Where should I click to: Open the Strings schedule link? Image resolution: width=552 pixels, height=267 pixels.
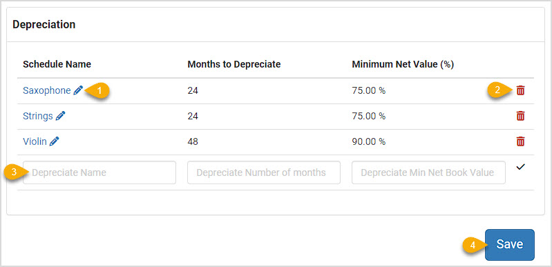pos(38,116)
